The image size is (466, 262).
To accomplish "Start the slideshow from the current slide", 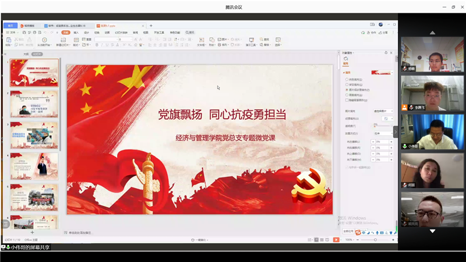I will (x=44, y=40).
